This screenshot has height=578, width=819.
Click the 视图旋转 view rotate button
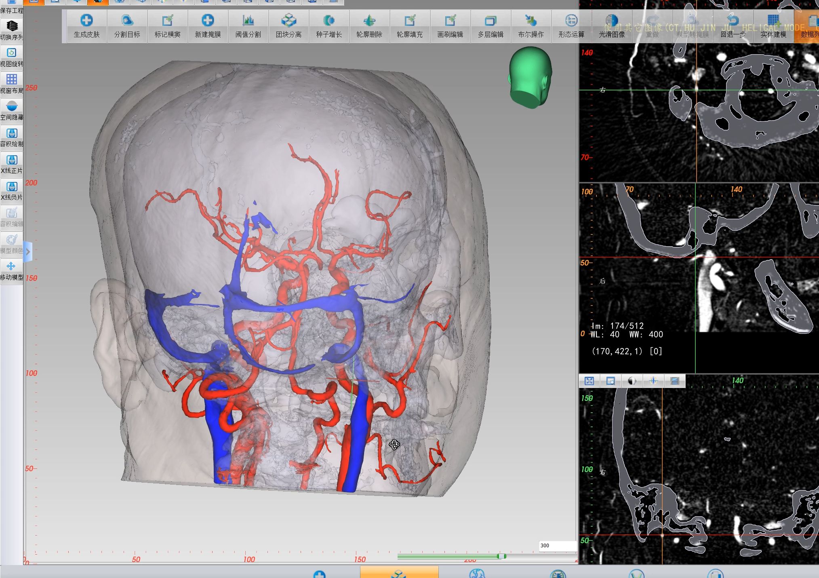coord(12,57)
